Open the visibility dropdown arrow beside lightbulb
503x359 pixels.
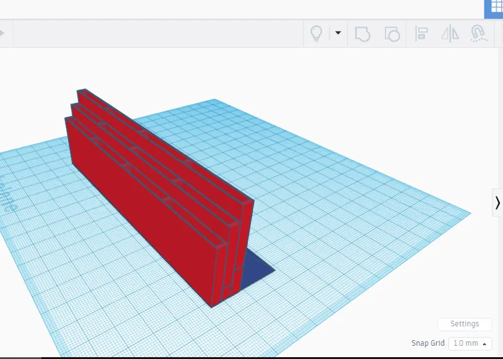[338, 33]
